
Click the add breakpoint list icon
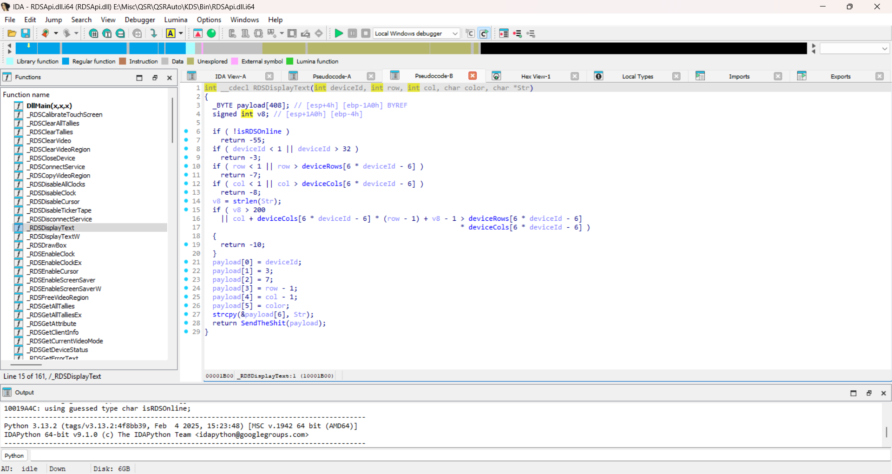pyautogui.click(x=517, y=33)
